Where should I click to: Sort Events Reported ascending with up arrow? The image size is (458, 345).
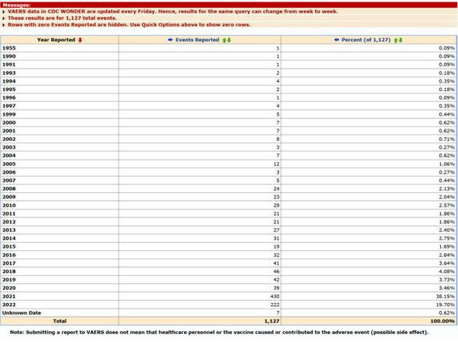coord(225,40)
